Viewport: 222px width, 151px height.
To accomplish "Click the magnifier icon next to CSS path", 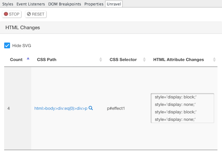I will pos(91,108).
